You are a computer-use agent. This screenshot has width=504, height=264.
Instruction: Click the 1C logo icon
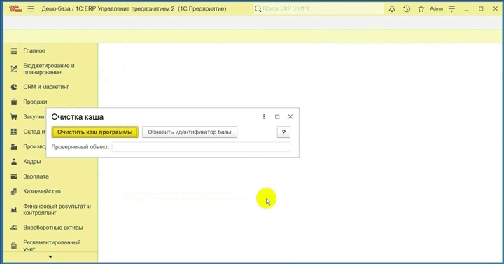(15, 8)
